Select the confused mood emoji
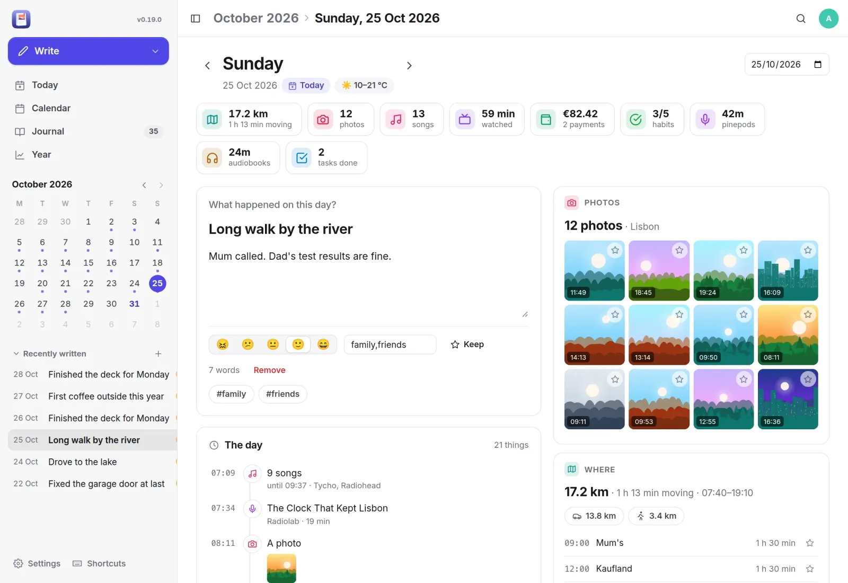 coord(248,344)
